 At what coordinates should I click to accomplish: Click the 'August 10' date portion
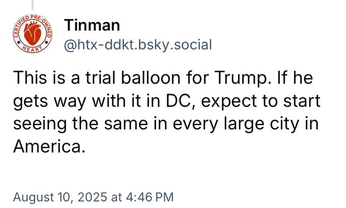click(x=41, y=197)
